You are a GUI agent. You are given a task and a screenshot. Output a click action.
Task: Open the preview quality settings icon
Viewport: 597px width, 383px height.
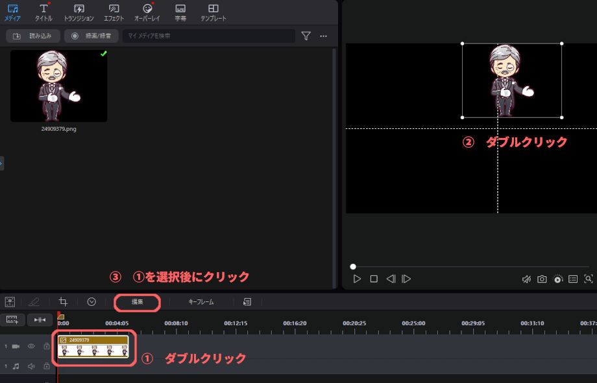[x=557, y=279]
